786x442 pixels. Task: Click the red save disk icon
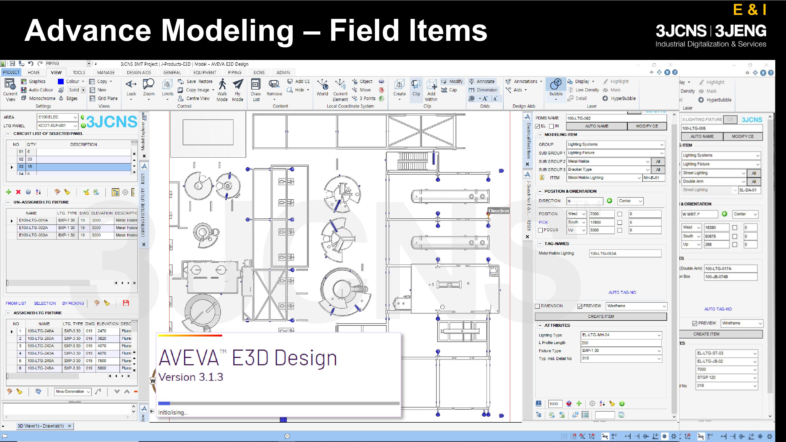[126, 303]
